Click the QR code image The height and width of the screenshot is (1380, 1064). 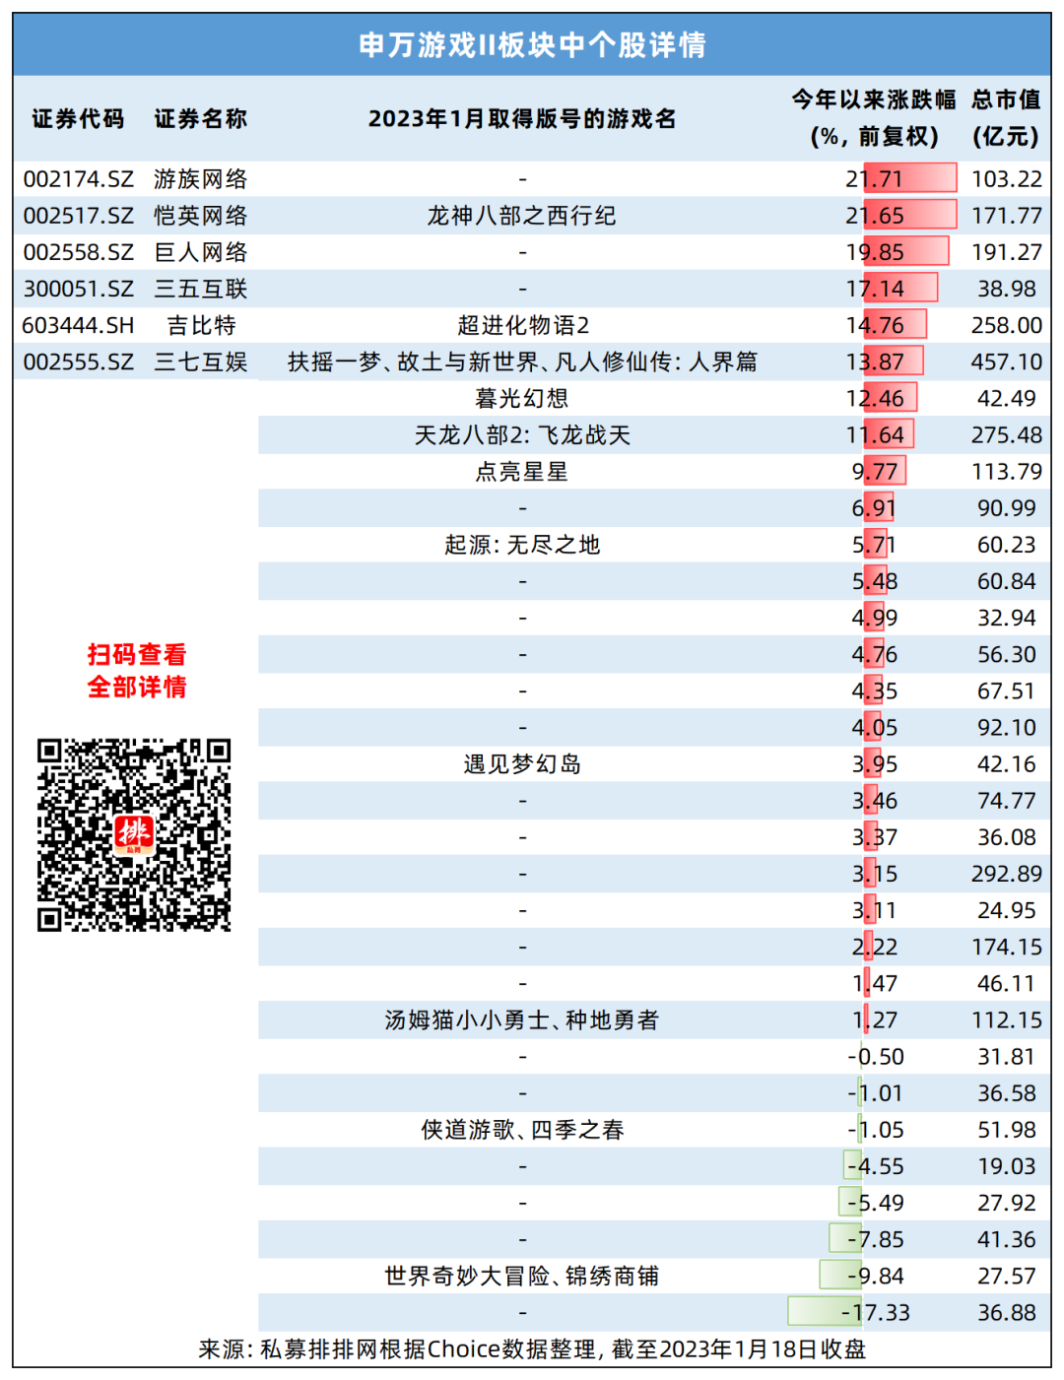point(134,835)
